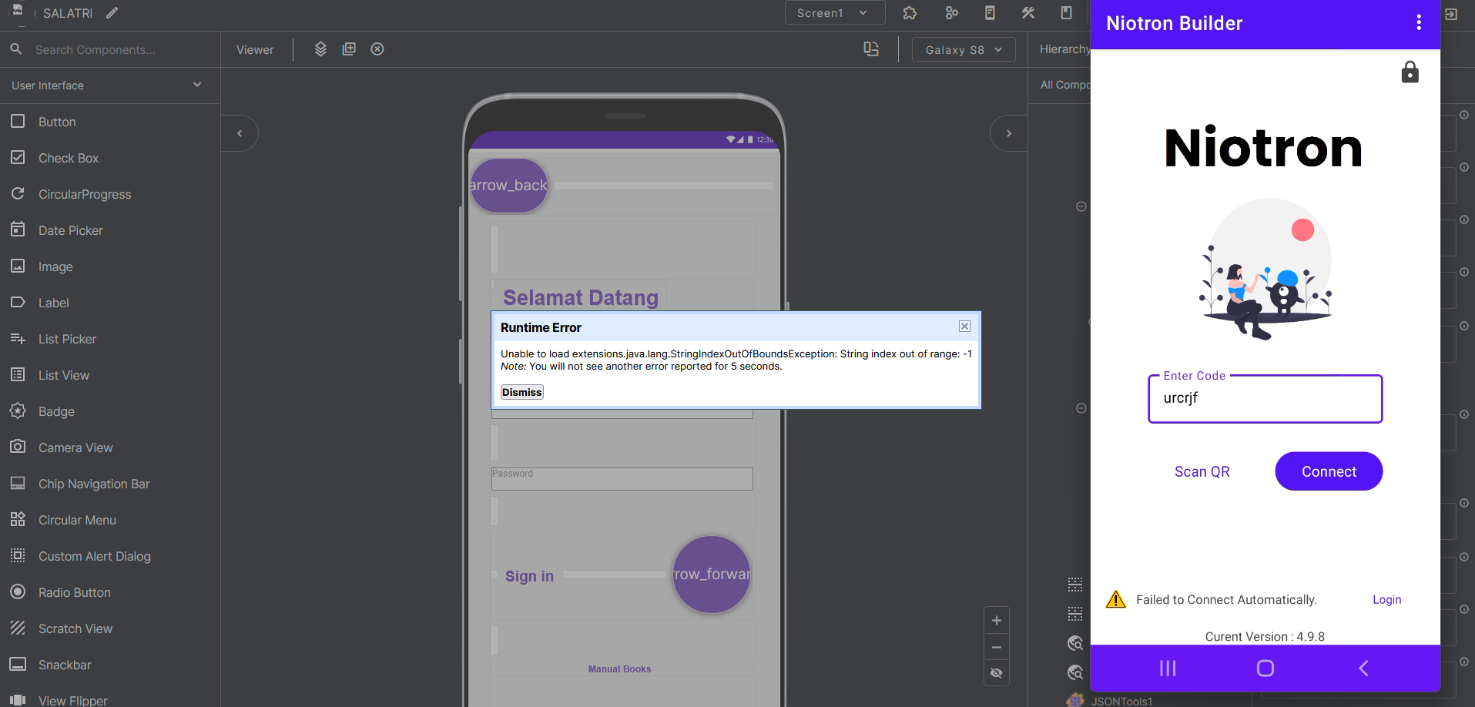The width and height of the screenshot is (1475, 707).
Task: Zoom in with the plus button
Action: click(x=997, y=621)
